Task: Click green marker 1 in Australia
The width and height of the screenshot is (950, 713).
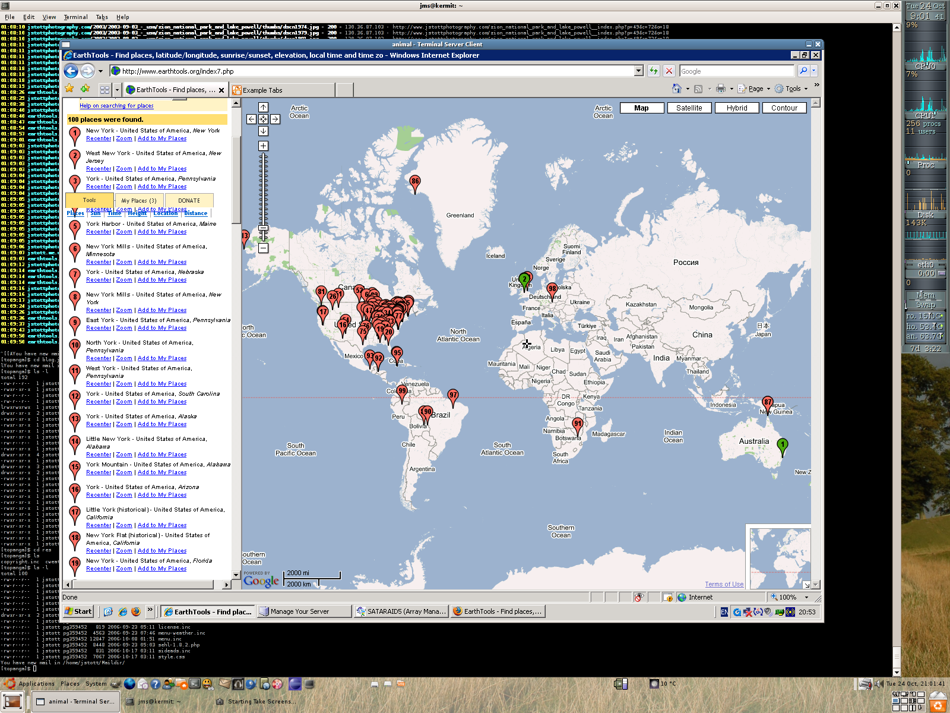Action: 783,446
